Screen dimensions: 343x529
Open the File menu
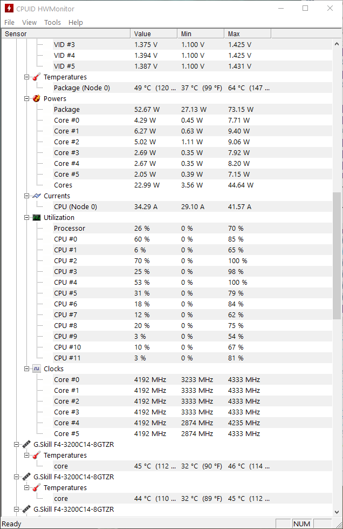coord(9,22)
